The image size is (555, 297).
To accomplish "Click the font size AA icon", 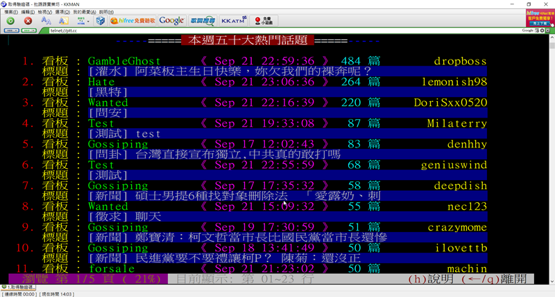I will click(46, 21).
